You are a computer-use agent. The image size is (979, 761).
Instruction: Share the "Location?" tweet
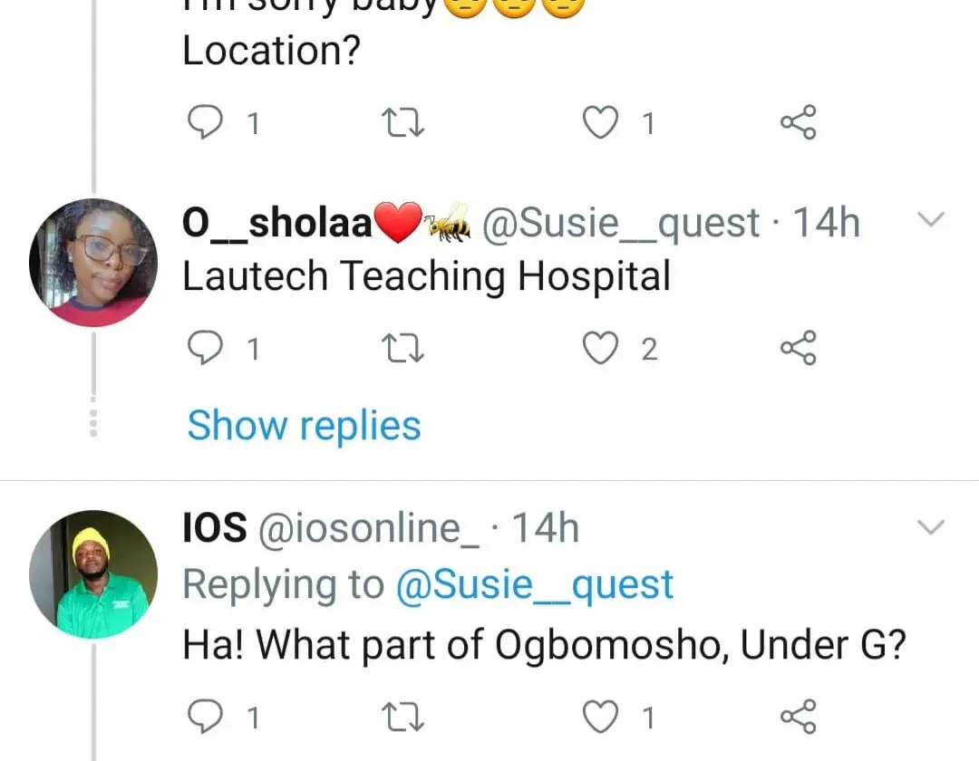point(798,122)
